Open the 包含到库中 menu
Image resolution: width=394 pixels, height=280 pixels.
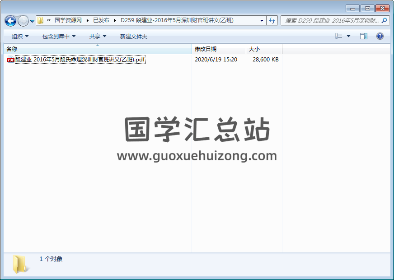tap(59, 36)
